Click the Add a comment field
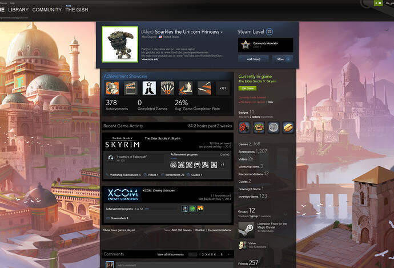 pos(174,265)
